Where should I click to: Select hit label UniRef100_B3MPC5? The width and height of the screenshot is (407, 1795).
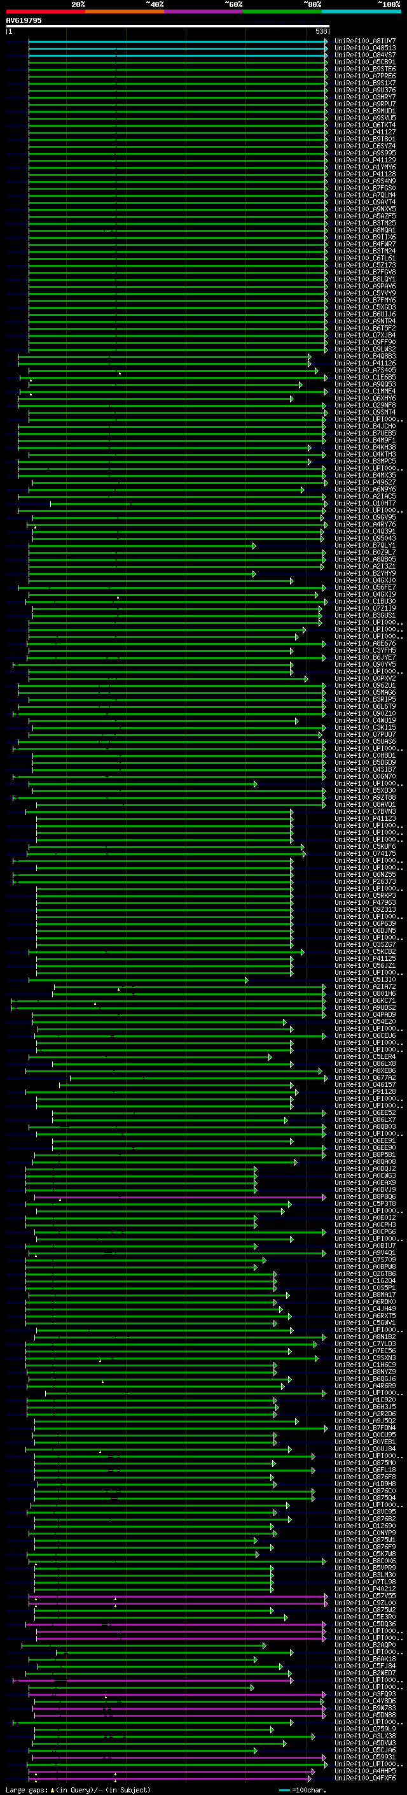[365, 461]
